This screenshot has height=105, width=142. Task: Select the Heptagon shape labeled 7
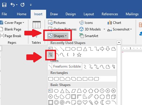(102, 91)
